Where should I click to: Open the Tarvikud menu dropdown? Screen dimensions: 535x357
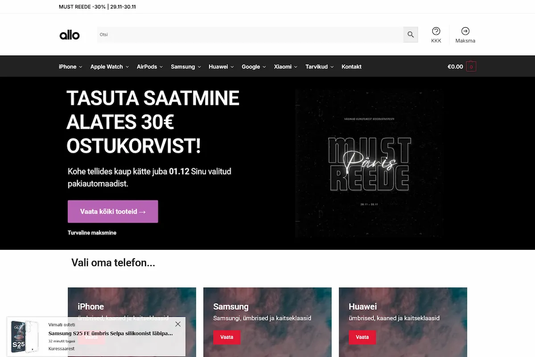click(x=320, y=66)
